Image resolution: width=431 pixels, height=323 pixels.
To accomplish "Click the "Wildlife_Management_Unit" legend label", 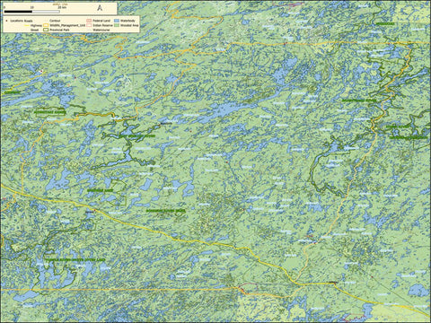I will (67, 25).
